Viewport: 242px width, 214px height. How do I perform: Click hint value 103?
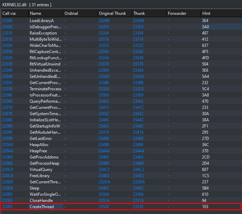(205, 207)
